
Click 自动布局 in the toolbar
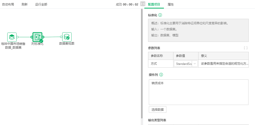click(x=8, y=5)
